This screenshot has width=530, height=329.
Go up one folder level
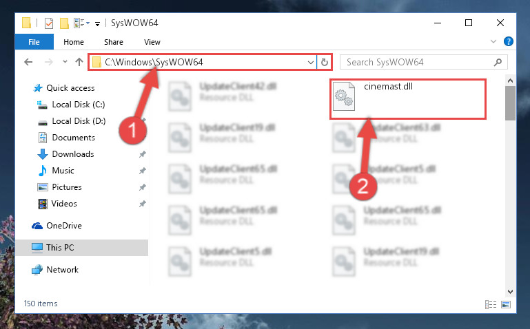click(x=79, y=62)
